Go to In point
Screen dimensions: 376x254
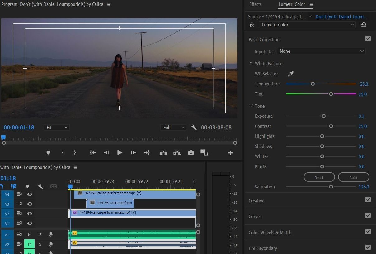pos(92,152)
